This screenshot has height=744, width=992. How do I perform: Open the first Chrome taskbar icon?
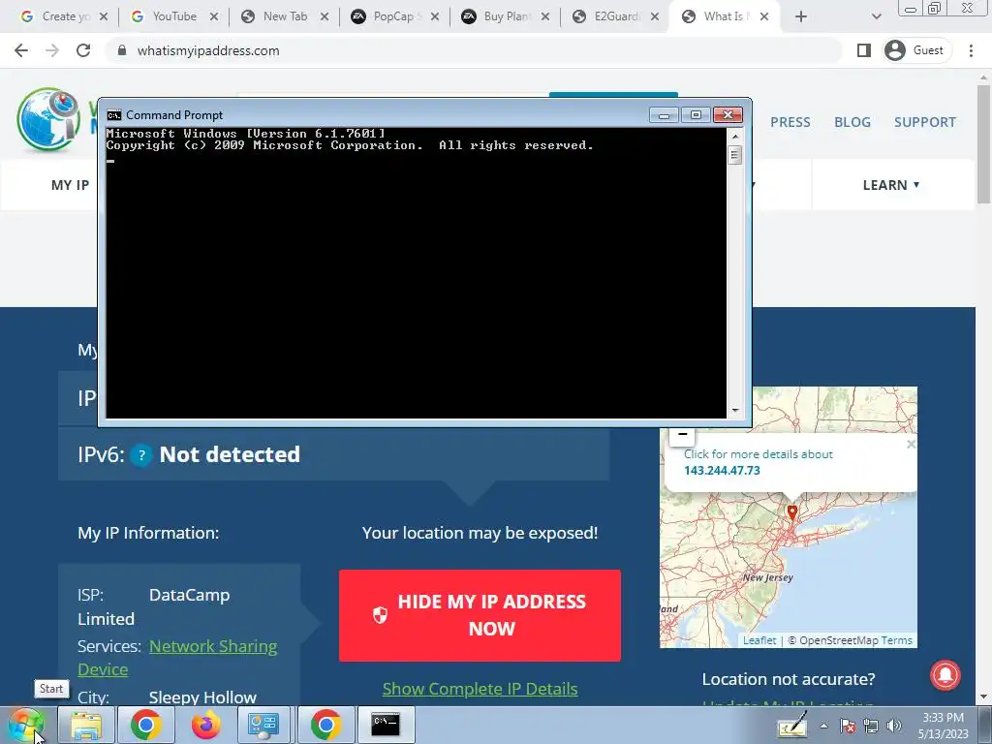pos(145,725)
